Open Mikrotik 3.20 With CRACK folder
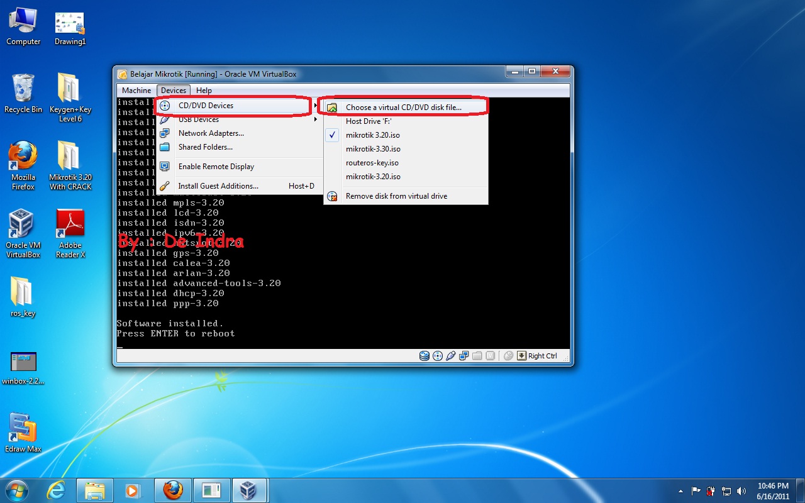The width and height of the screenshot is (805, 503). [70, 165]
